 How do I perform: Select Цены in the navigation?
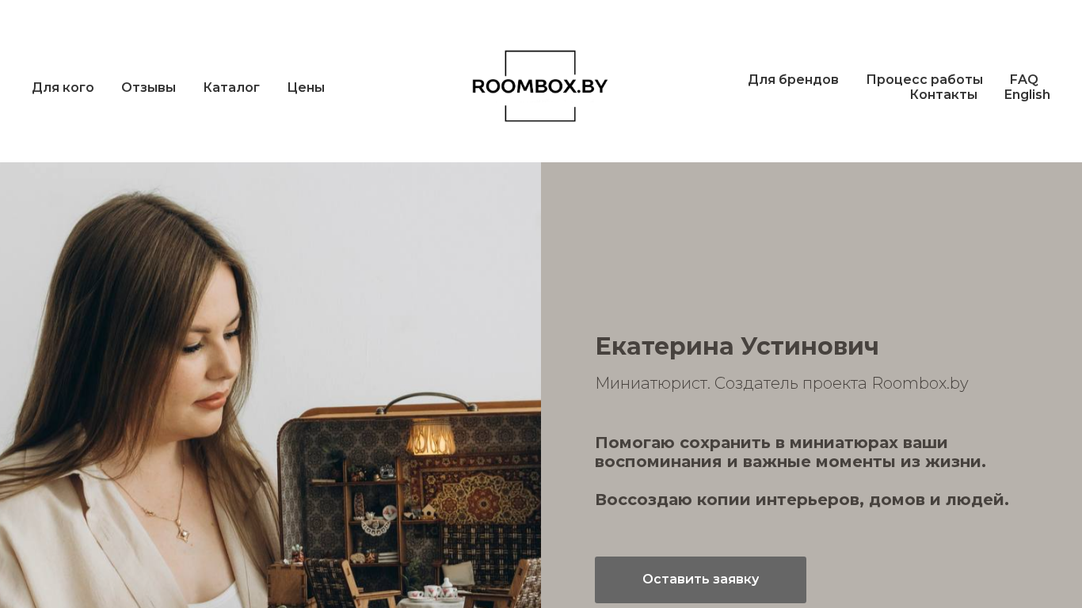coord(306,88)
